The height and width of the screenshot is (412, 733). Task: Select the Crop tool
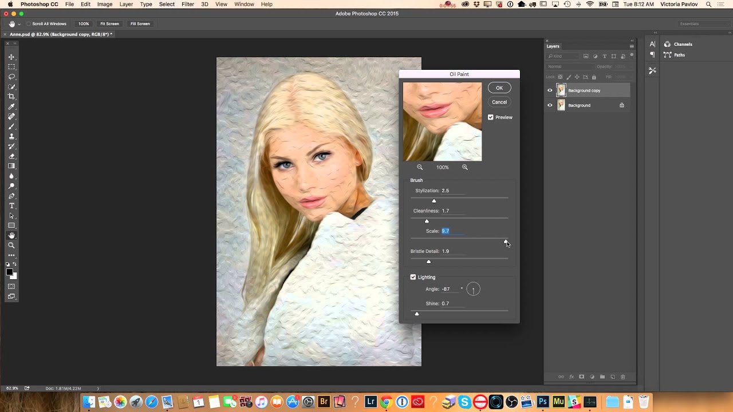click(11, 97)
